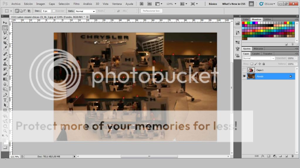Open the Filtro menu

76,4
